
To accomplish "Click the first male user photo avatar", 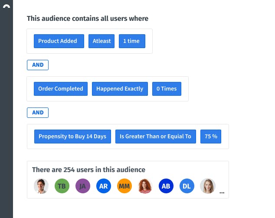I will [x=41, y=186].
